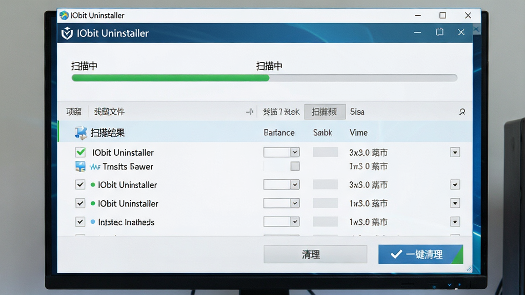
Task: Close the inner IObit Uninstaller window
Action: coord(461,32)
